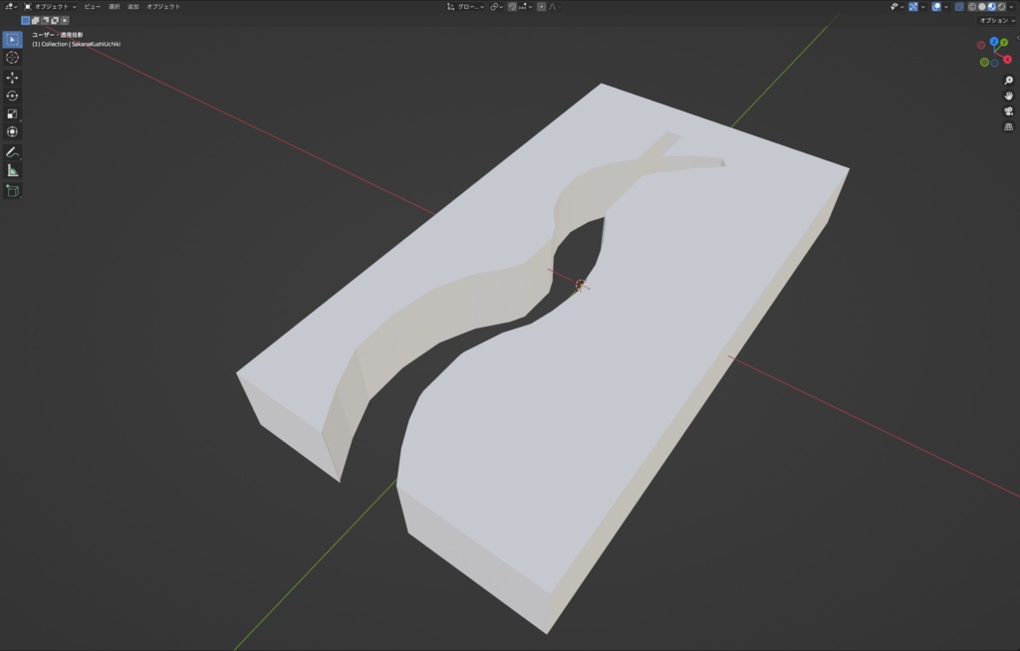This screenshot has height=651, width=1020.
Task: Select the Measure ruler tool
Action: pos(12,171)
